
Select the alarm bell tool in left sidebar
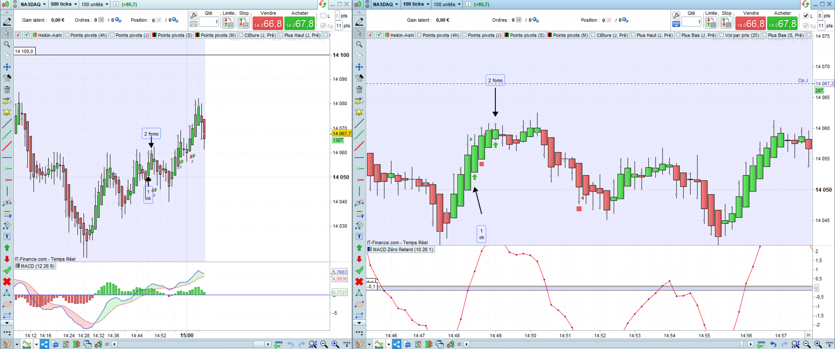[6, 112]
